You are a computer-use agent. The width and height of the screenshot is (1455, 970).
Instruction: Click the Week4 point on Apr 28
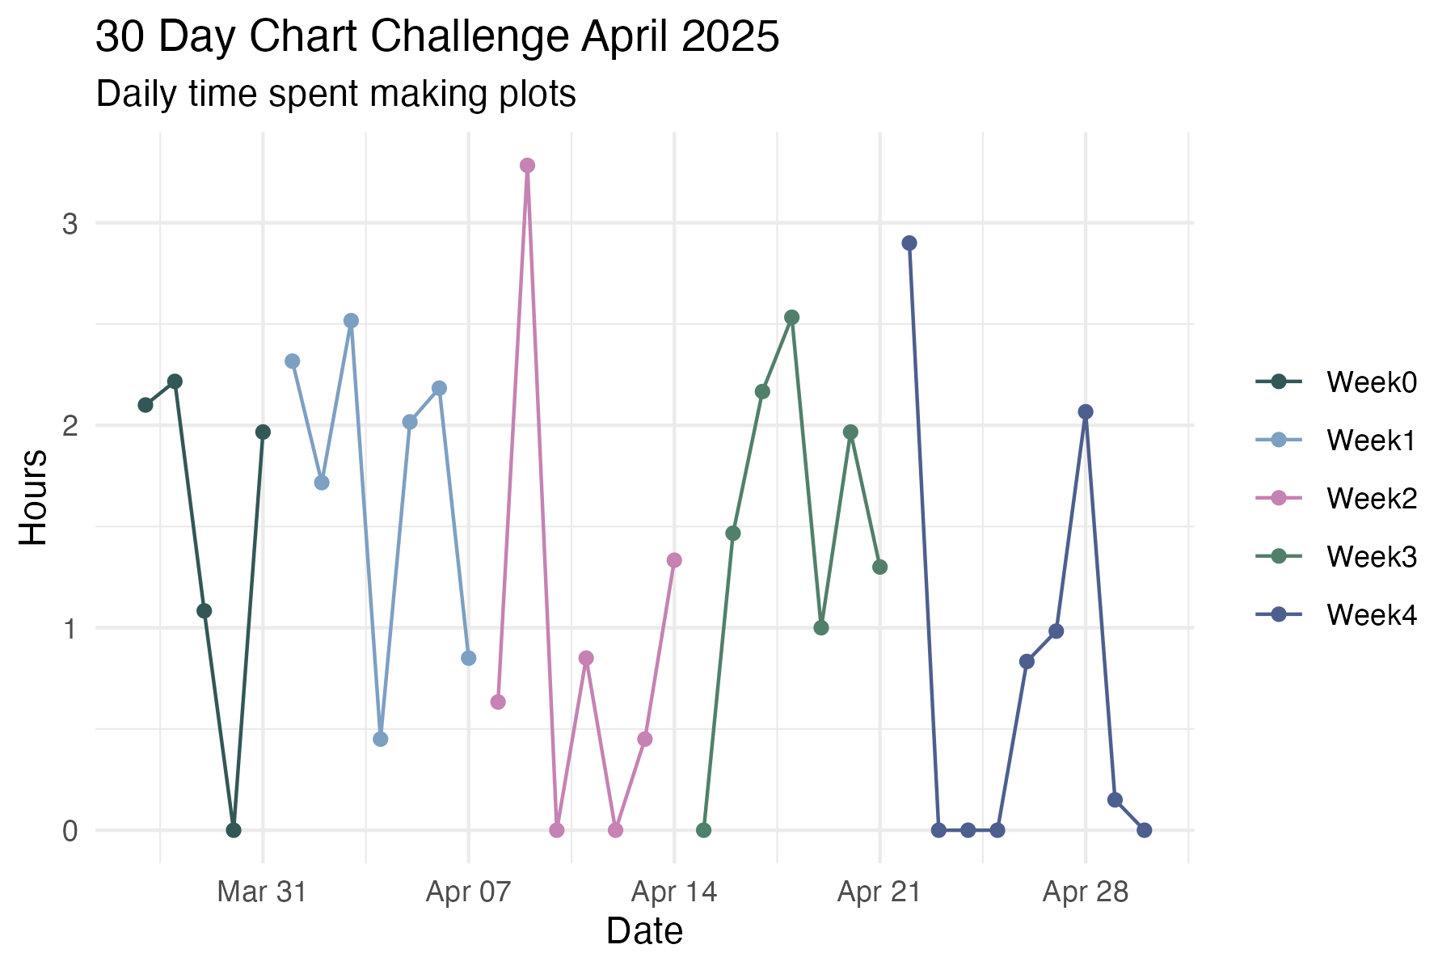click(1086, 411)
